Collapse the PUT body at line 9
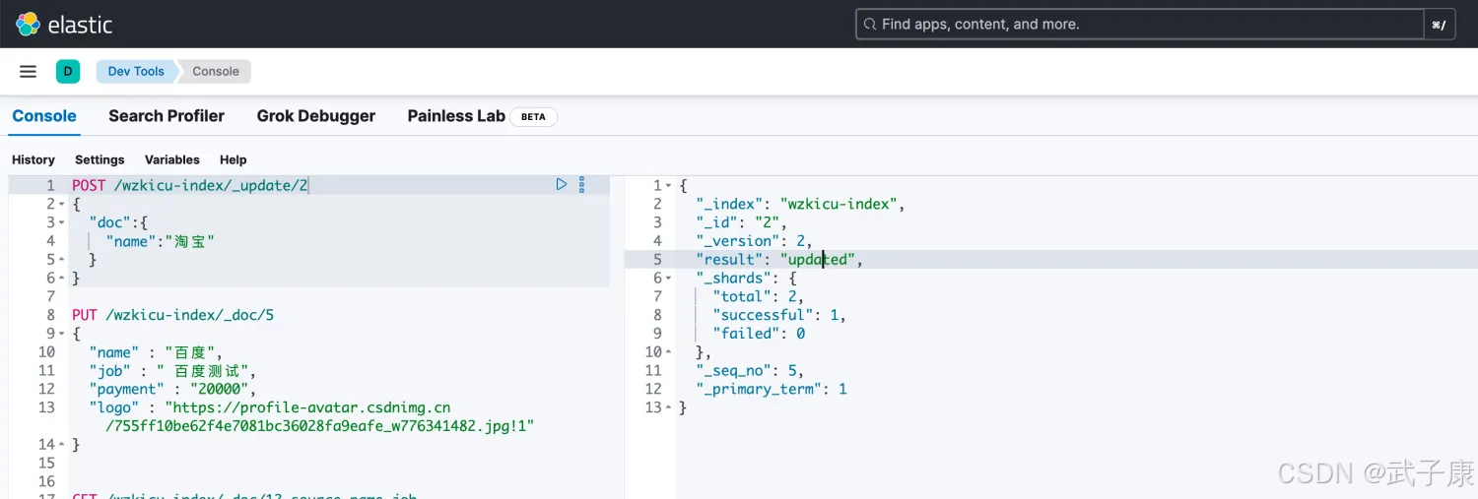 click(61, 334)
